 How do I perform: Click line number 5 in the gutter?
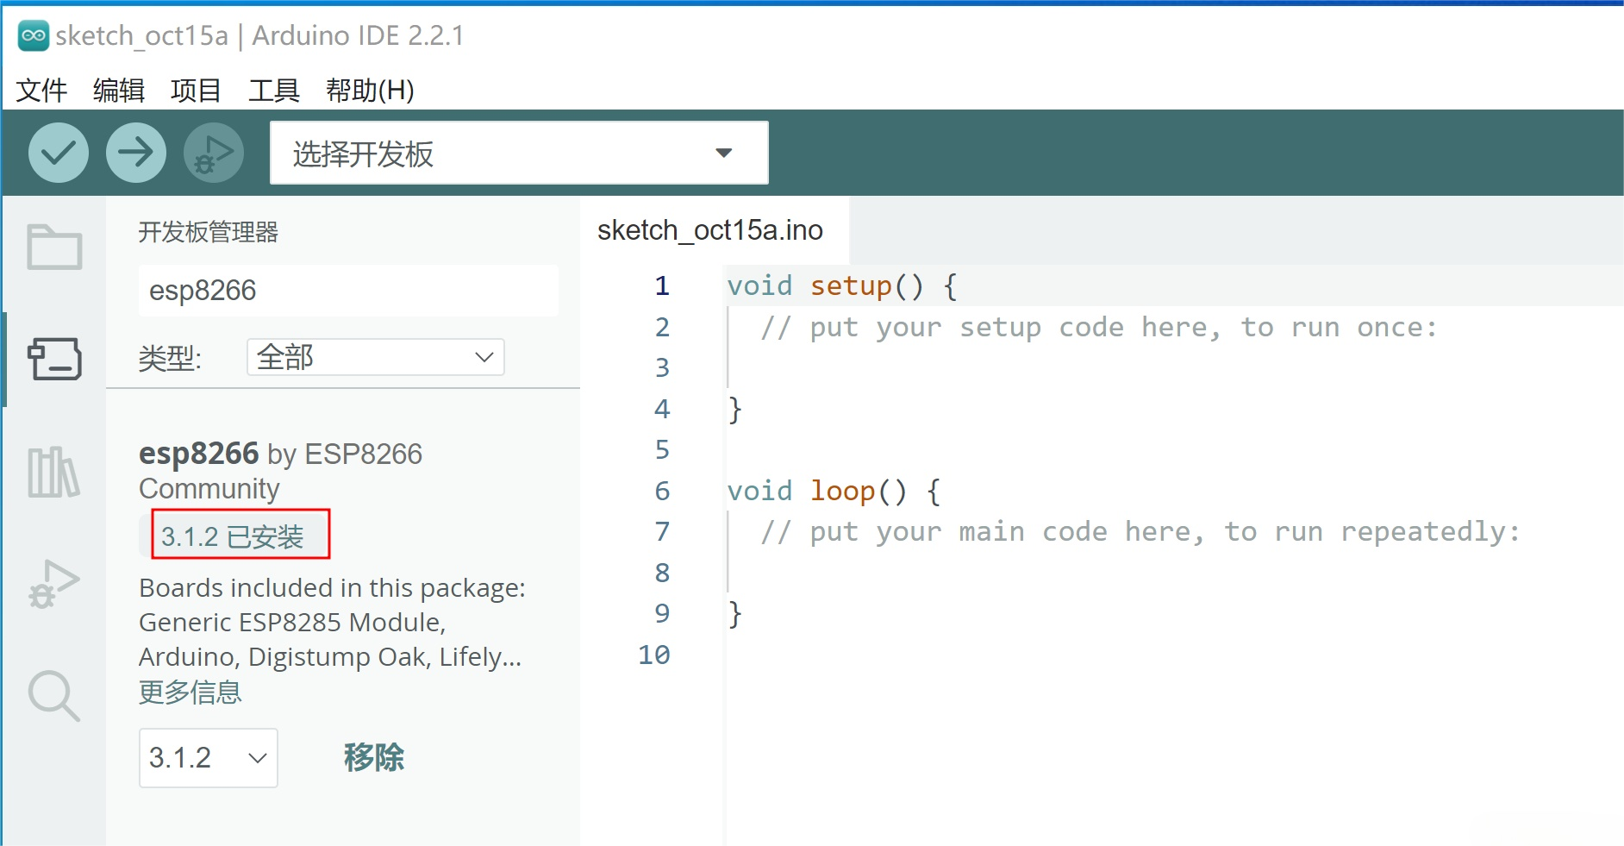pos(662,449)
